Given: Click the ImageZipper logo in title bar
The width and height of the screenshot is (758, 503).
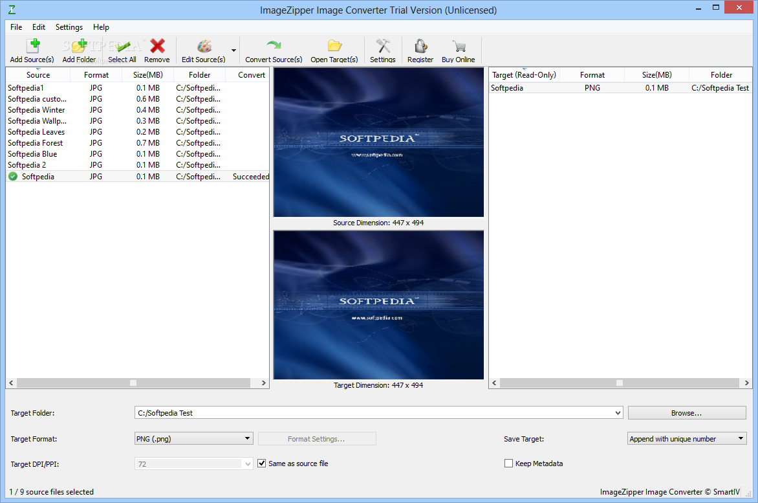Looking at the screenshot, I should coord(12,10).
